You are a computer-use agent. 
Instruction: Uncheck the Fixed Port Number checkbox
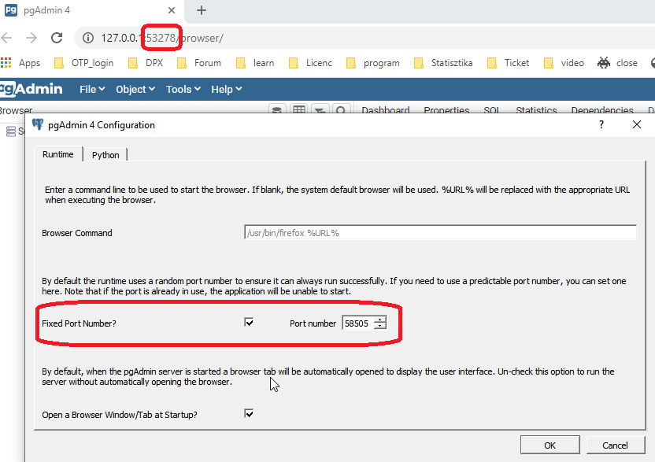coord(250,323)
